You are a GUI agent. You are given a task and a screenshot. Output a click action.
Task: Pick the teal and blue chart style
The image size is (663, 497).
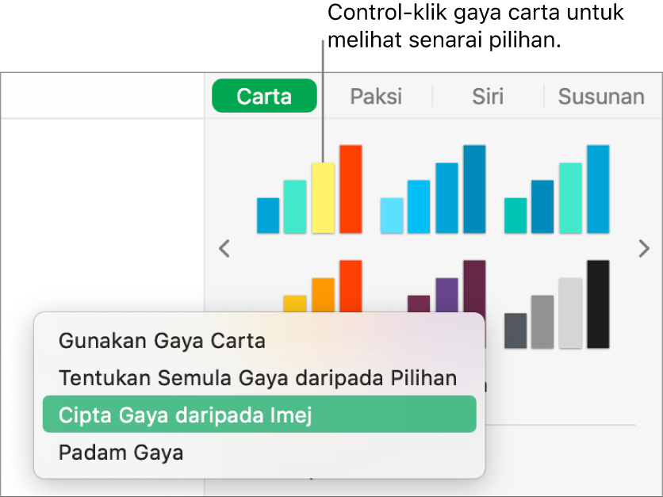click(557, 189)
